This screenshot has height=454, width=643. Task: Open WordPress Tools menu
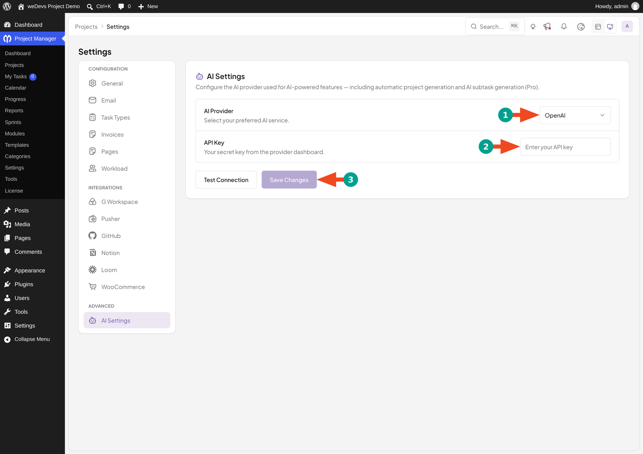[32, 312]
